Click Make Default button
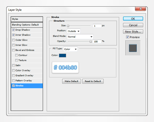Screen dimensions: 154x122 [x=72, y=81]
